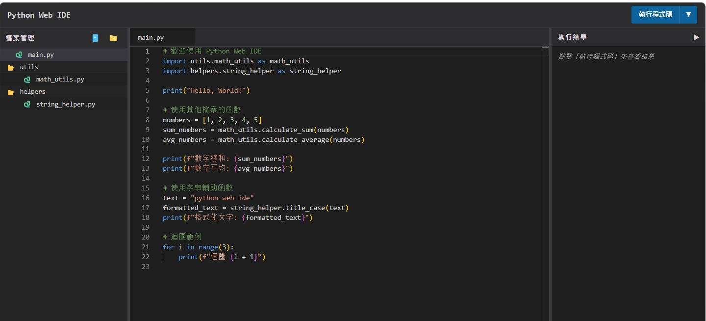Collapse the utils folder
This screenshot has height=321, width=706.
[x=64, y=67]
